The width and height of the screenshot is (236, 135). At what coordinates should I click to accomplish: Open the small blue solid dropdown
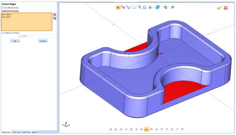pyautogui.click(x=176, y=7)
